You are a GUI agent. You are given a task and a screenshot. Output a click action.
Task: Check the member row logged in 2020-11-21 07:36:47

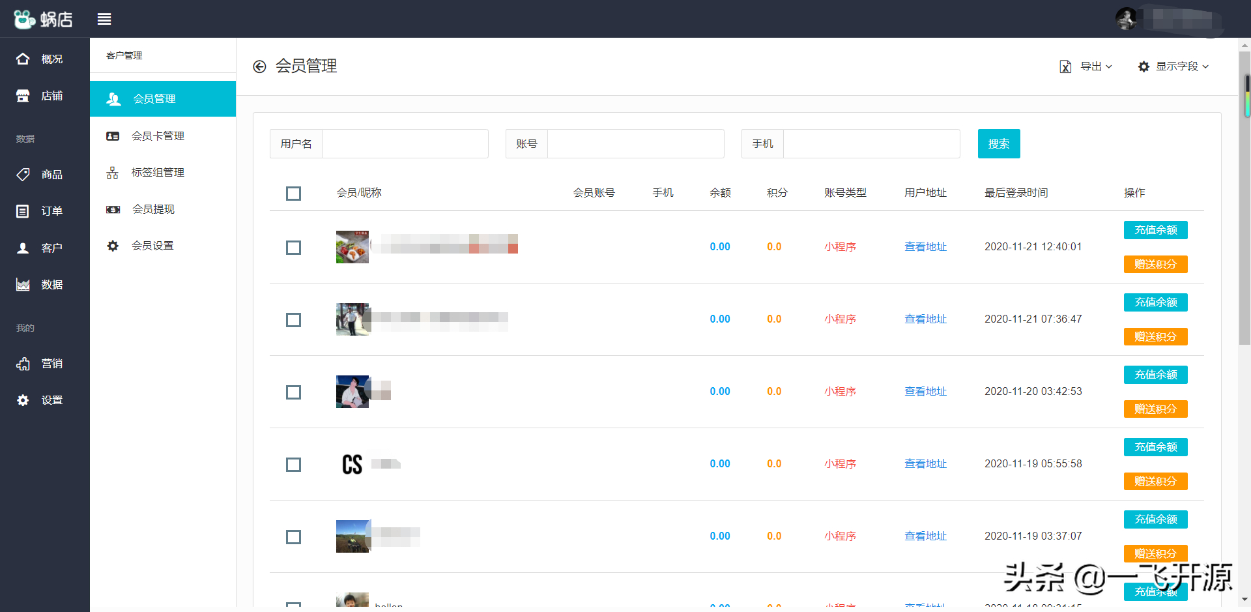click(x=293, y=319)
